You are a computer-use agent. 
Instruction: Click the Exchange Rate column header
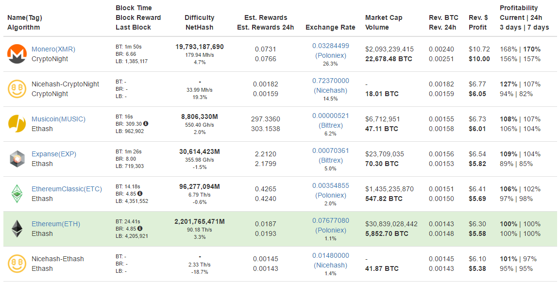[x=330, y=28]
